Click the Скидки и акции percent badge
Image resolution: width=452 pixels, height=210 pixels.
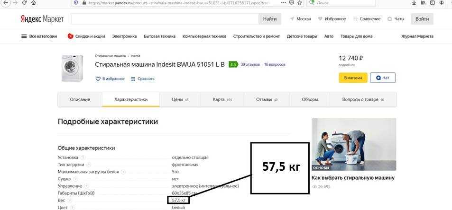[x=70, y=36]
